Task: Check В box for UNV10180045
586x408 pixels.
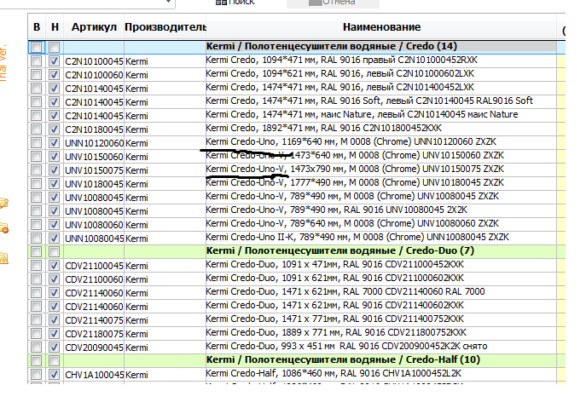Action: (36, 184)
